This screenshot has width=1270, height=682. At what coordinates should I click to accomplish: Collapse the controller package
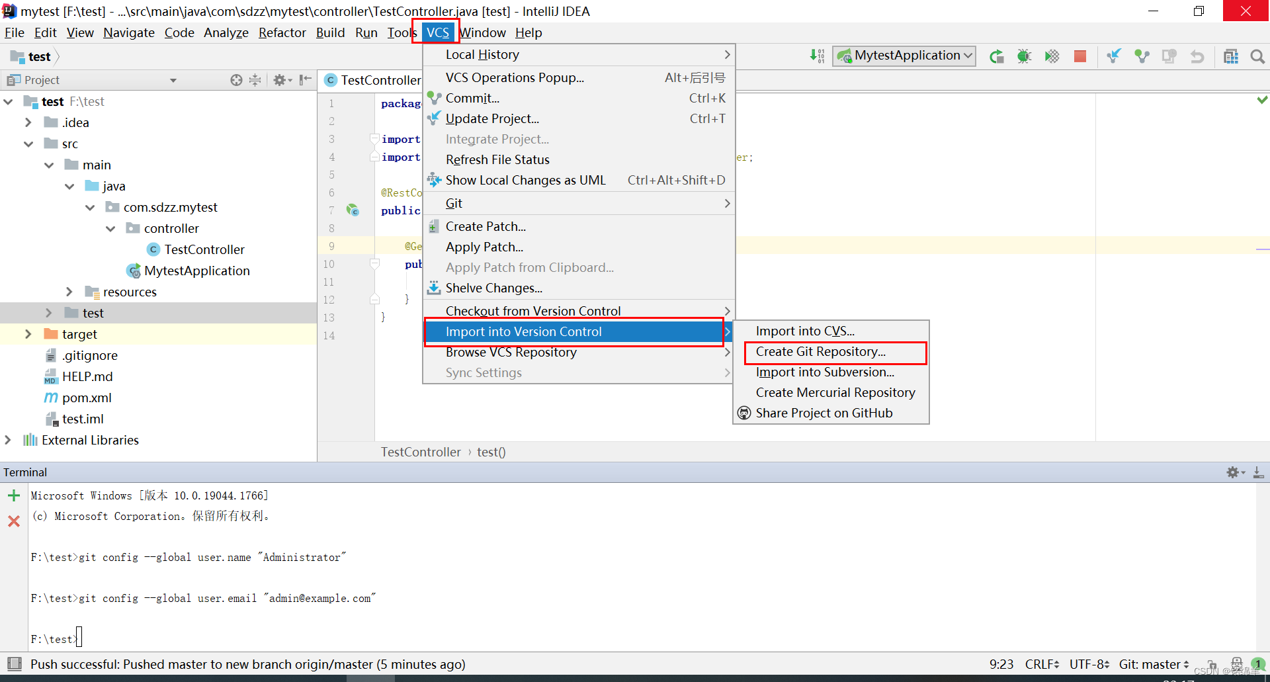[110, 228]
